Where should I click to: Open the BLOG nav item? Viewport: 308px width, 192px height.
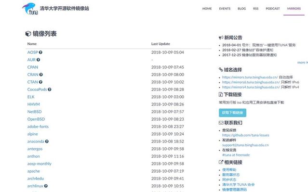(242, 9)
